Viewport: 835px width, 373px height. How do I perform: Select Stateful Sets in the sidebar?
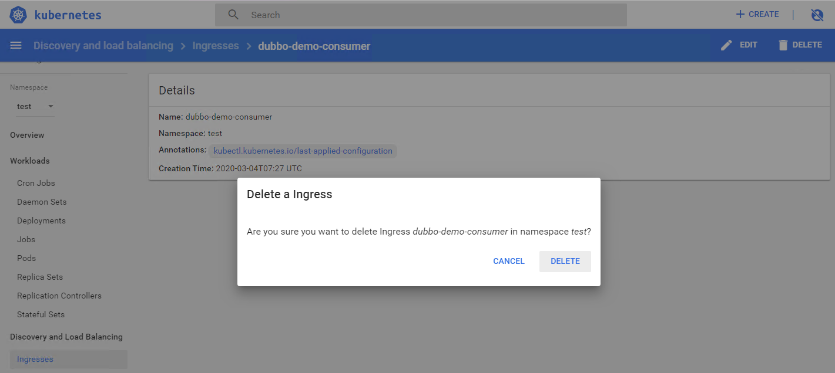click(41, 314)
